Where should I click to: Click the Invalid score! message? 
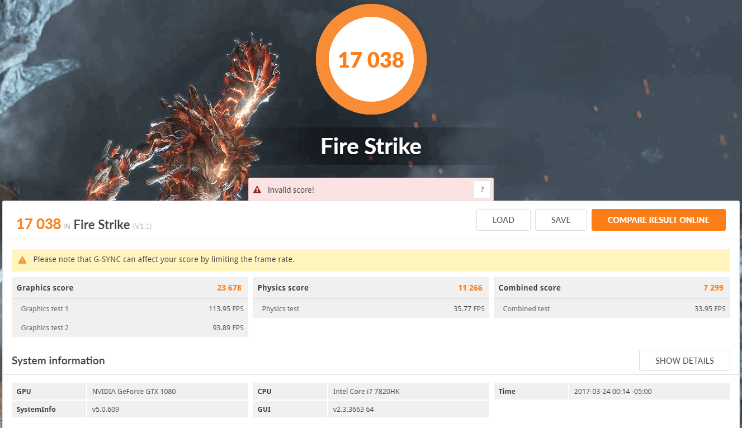[291, 190]
